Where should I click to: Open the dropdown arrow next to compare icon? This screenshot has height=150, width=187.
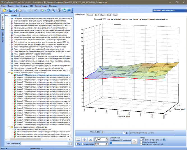45,10
